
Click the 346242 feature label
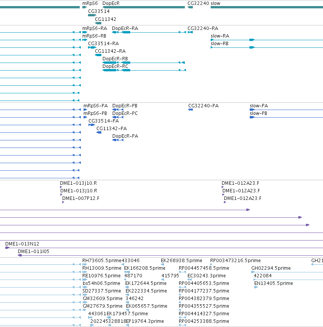(134, 299)
